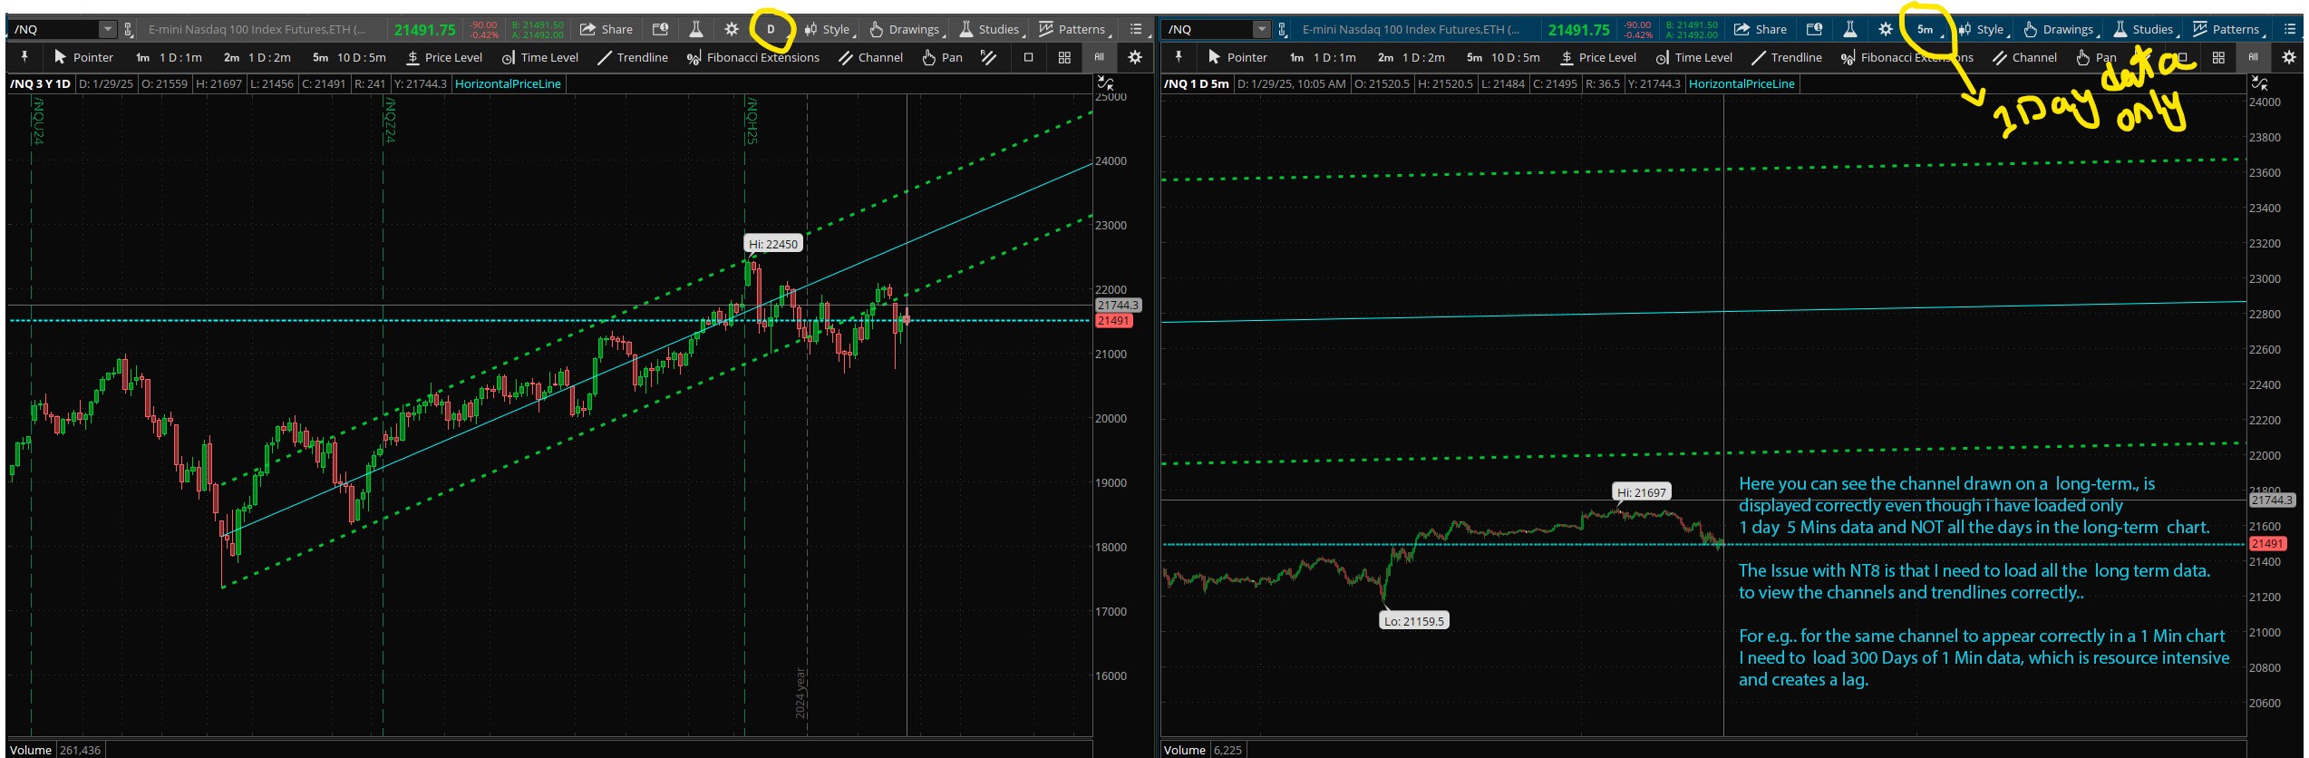Viewport: 2309px width, 758px height.
Task: Select the Pointer tool in left chart
Action: tap(83, 57)
